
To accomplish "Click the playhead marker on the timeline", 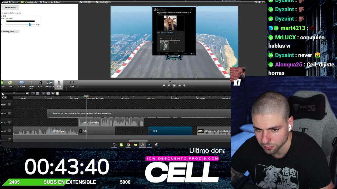I will pos(86,97).
